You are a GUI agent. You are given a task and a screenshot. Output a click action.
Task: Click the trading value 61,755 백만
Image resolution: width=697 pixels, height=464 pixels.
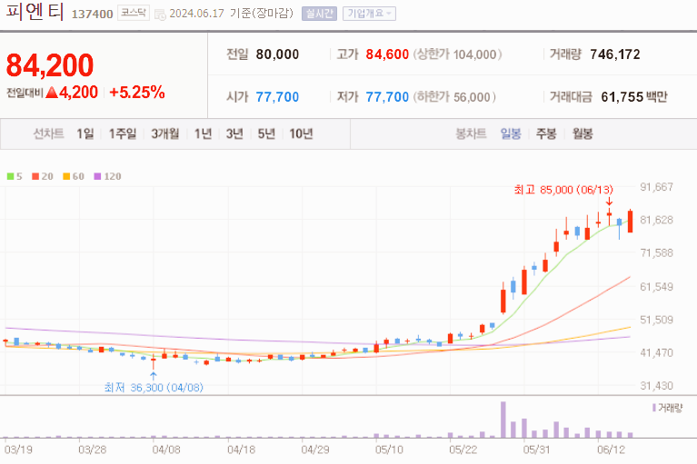tap(634, 97)
